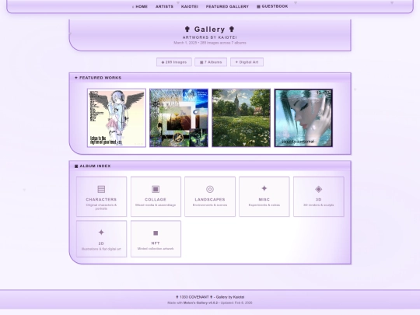Click the 285 Images stat button
Image resolution: width=420 pixels, height=315 pixels.
[x=174, y=62]
